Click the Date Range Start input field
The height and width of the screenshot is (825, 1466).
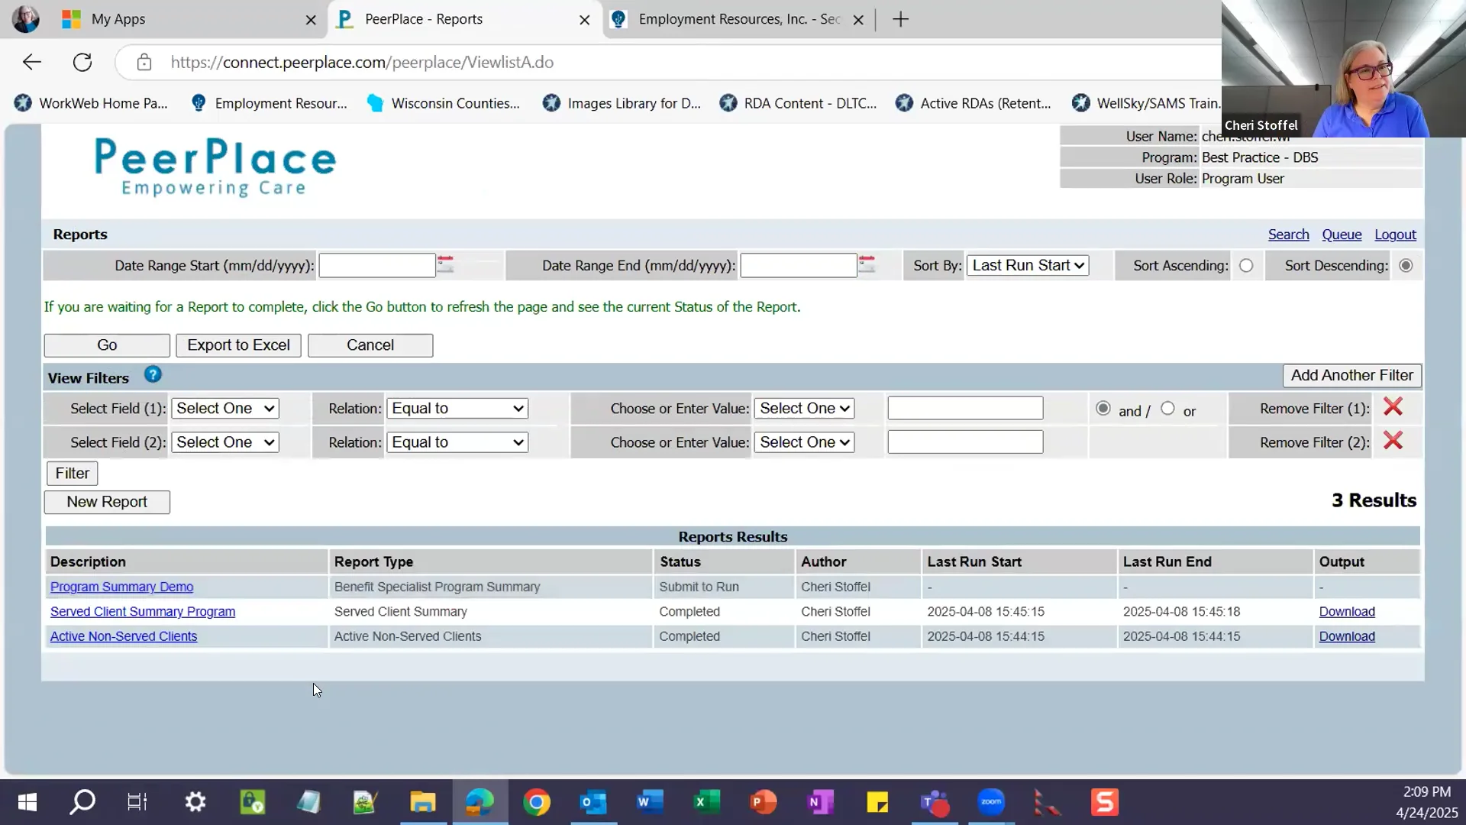tap(376, 266)
